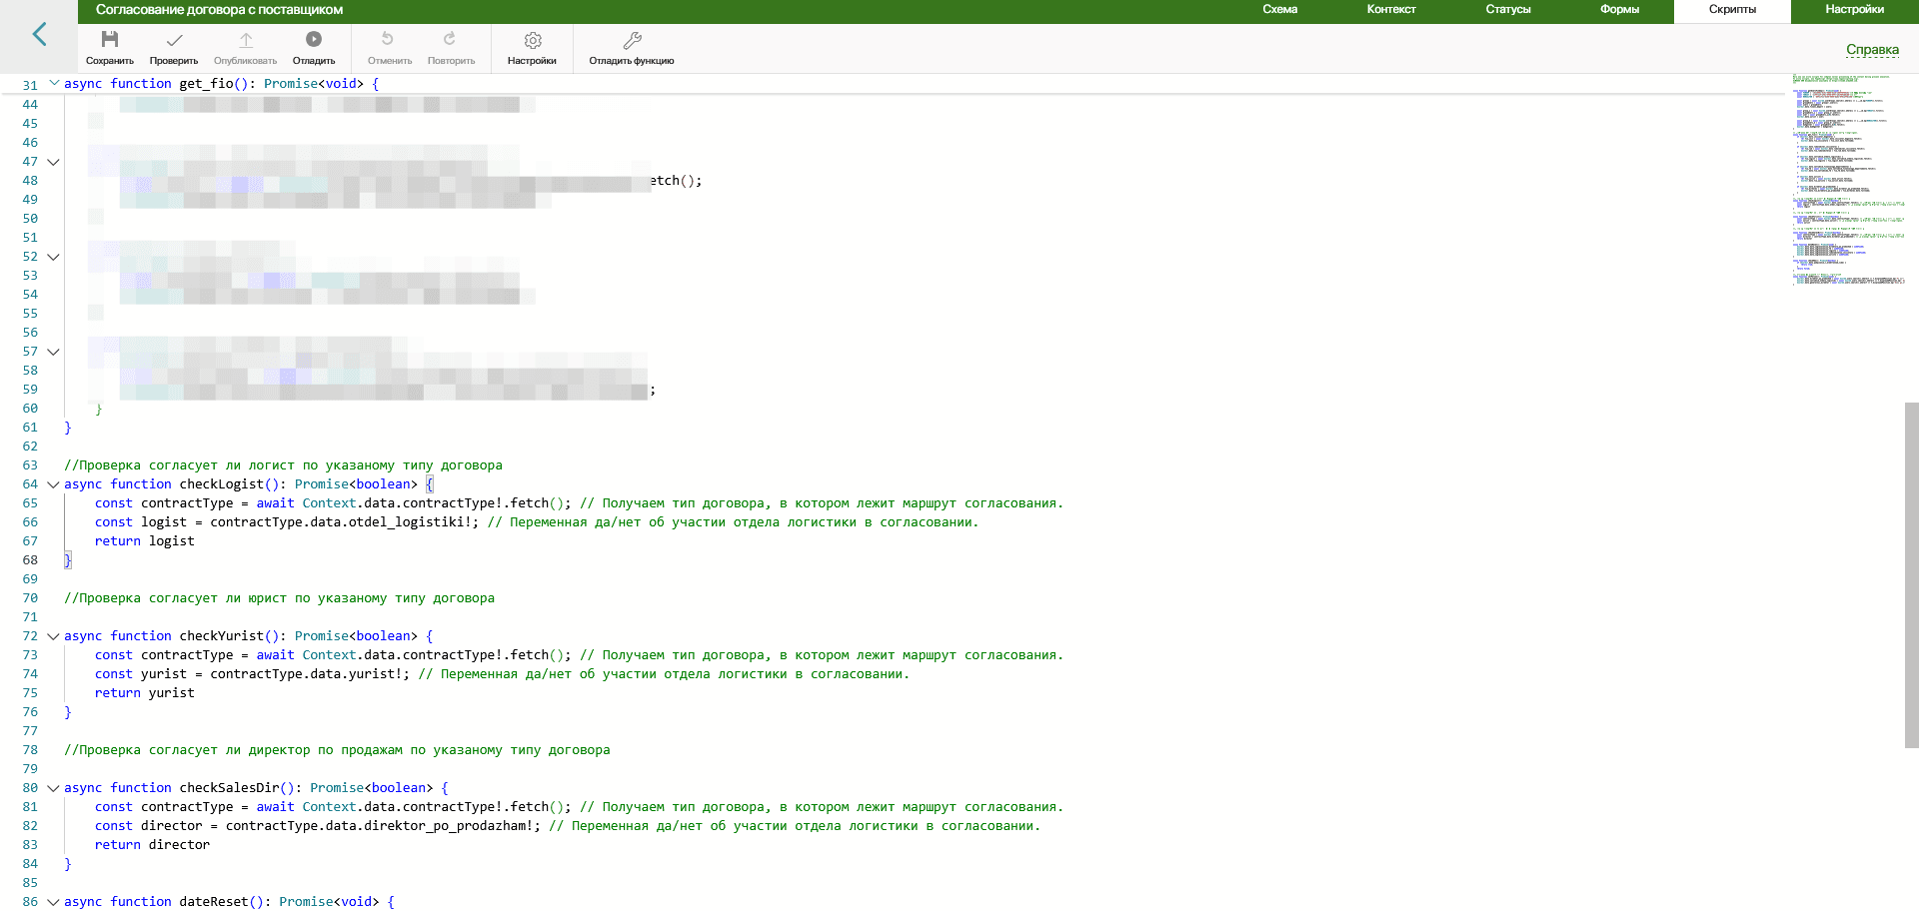
Task: Undo last change with Отменить
Action: [x=389, y=40]
